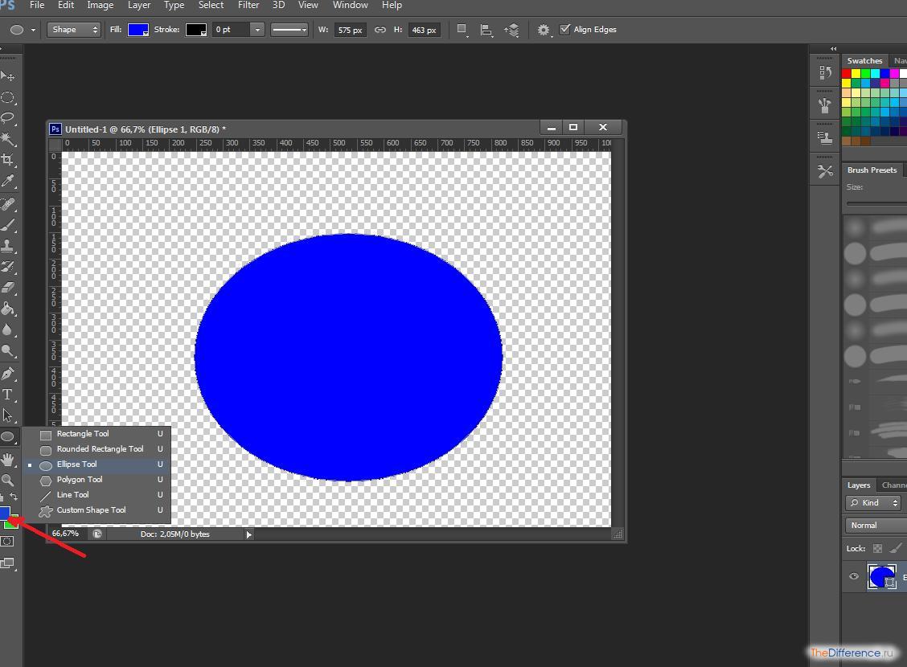Viewport: 907px width, 667px height.
Task: Open path alignment options icon
Action: (486, 30)
